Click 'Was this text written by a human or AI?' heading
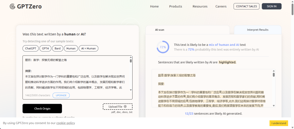 pyautogui.click(x=54, y=34)
